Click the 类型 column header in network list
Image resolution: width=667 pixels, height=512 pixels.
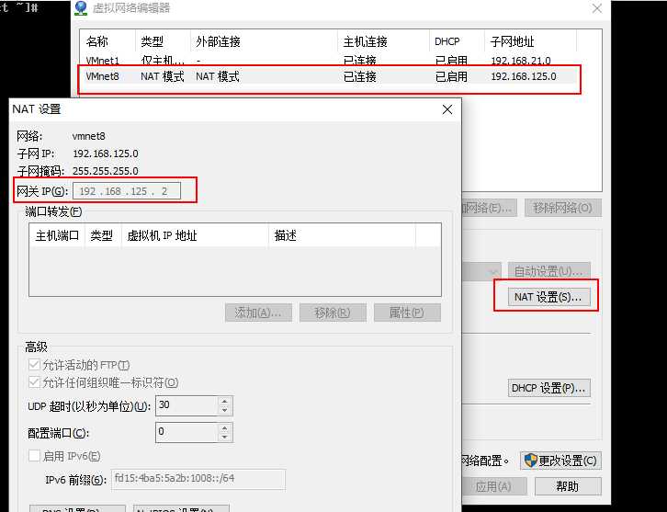[x=163, y=41]
